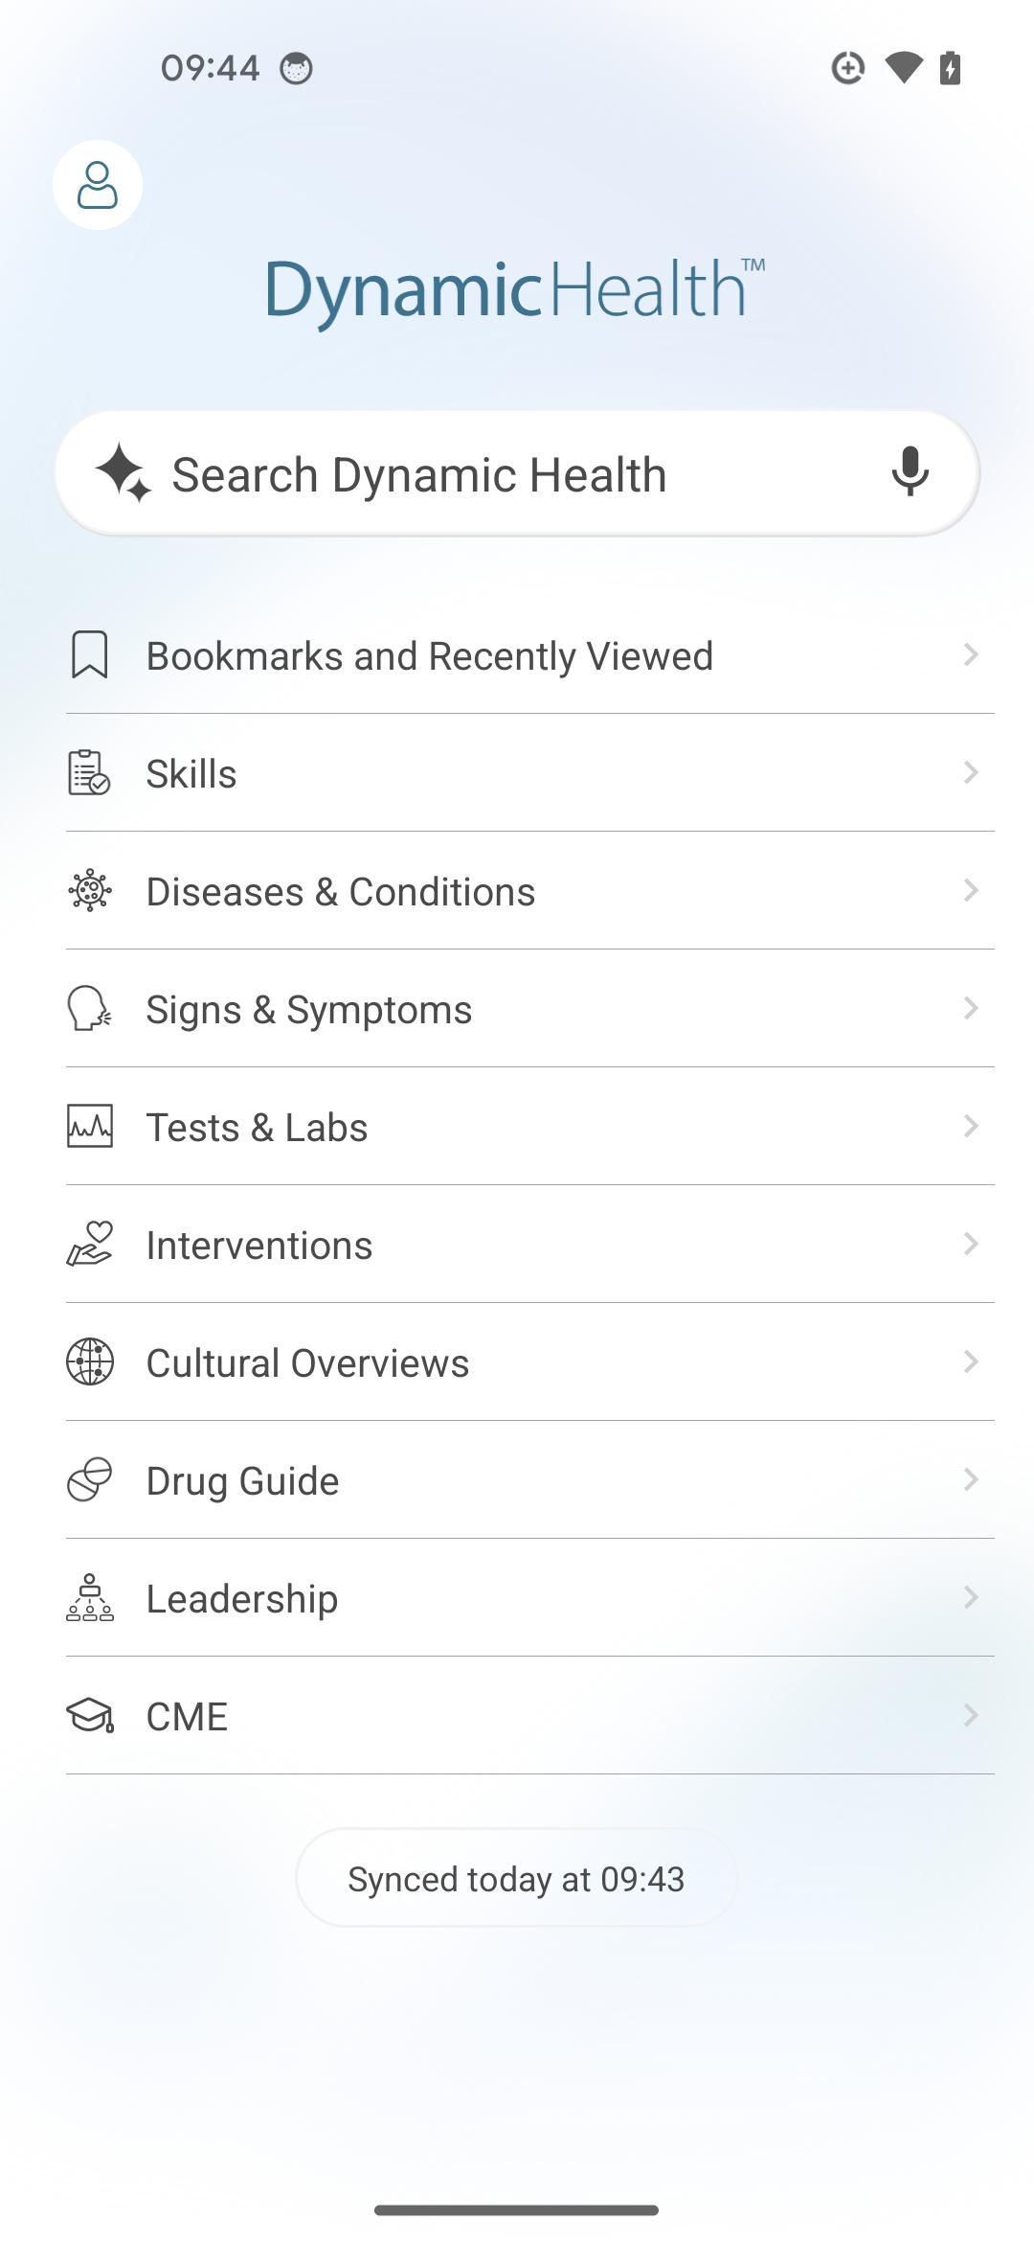
Task: Tap the microphone voice search icon
Action: coord(910,471)
